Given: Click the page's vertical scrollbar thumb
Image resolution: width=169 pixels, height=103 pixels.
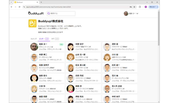Looking at the screenshot, I should (159, 28).
